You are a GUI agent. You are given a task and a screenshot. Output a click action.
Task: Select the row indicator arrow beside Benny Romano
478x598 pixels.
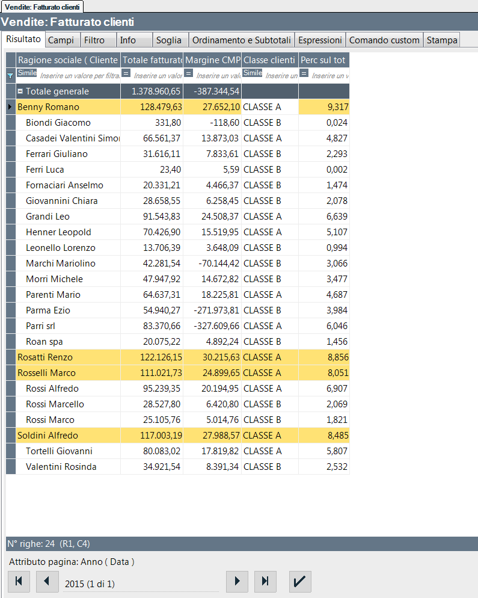10,107
